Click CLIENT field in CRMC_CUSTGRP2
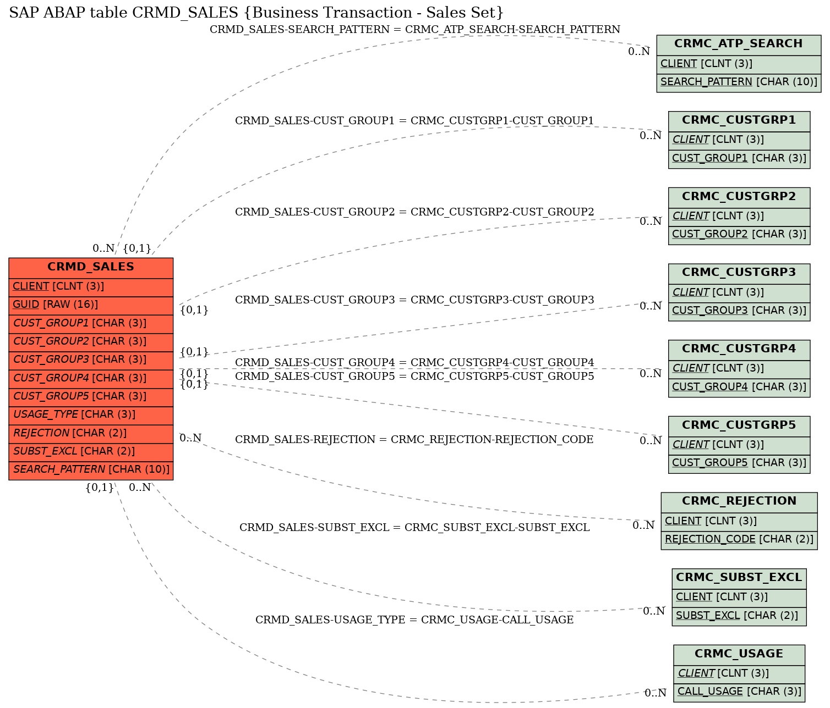This screenshot has height=708, width=830. tap(739, 217)
